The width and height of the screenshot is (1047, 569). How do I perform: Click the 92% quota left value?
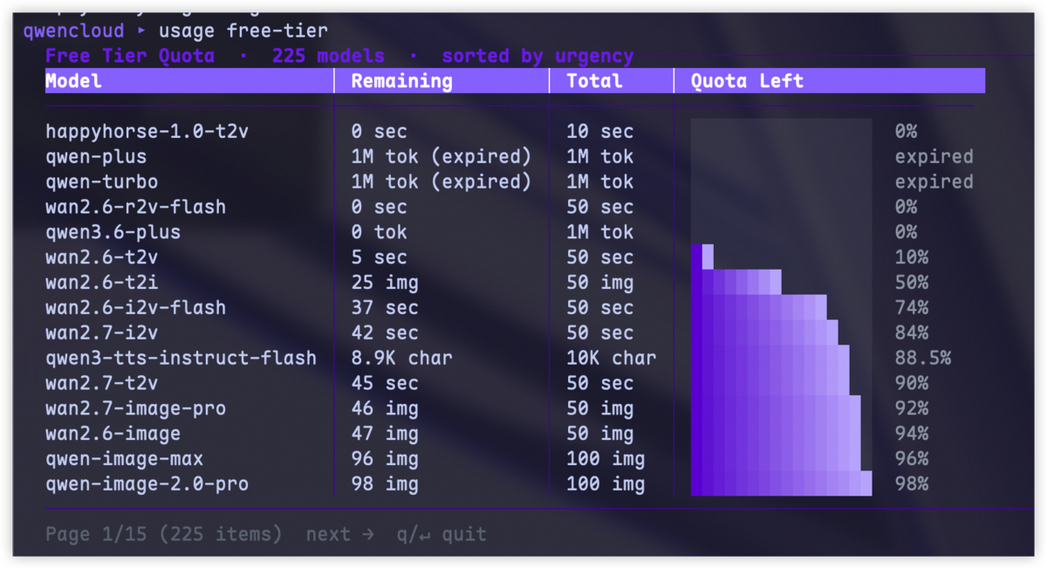click(911, 409)
